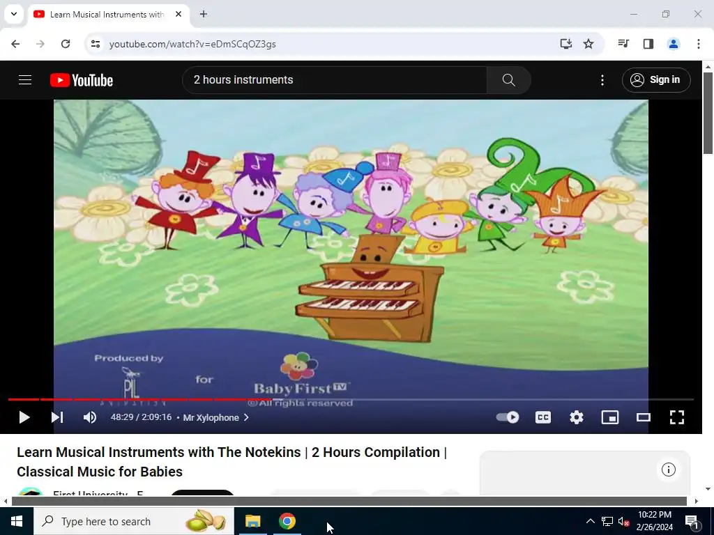714x535 pixels.
Task: Open the tab search dropdown
Action: 14,14
